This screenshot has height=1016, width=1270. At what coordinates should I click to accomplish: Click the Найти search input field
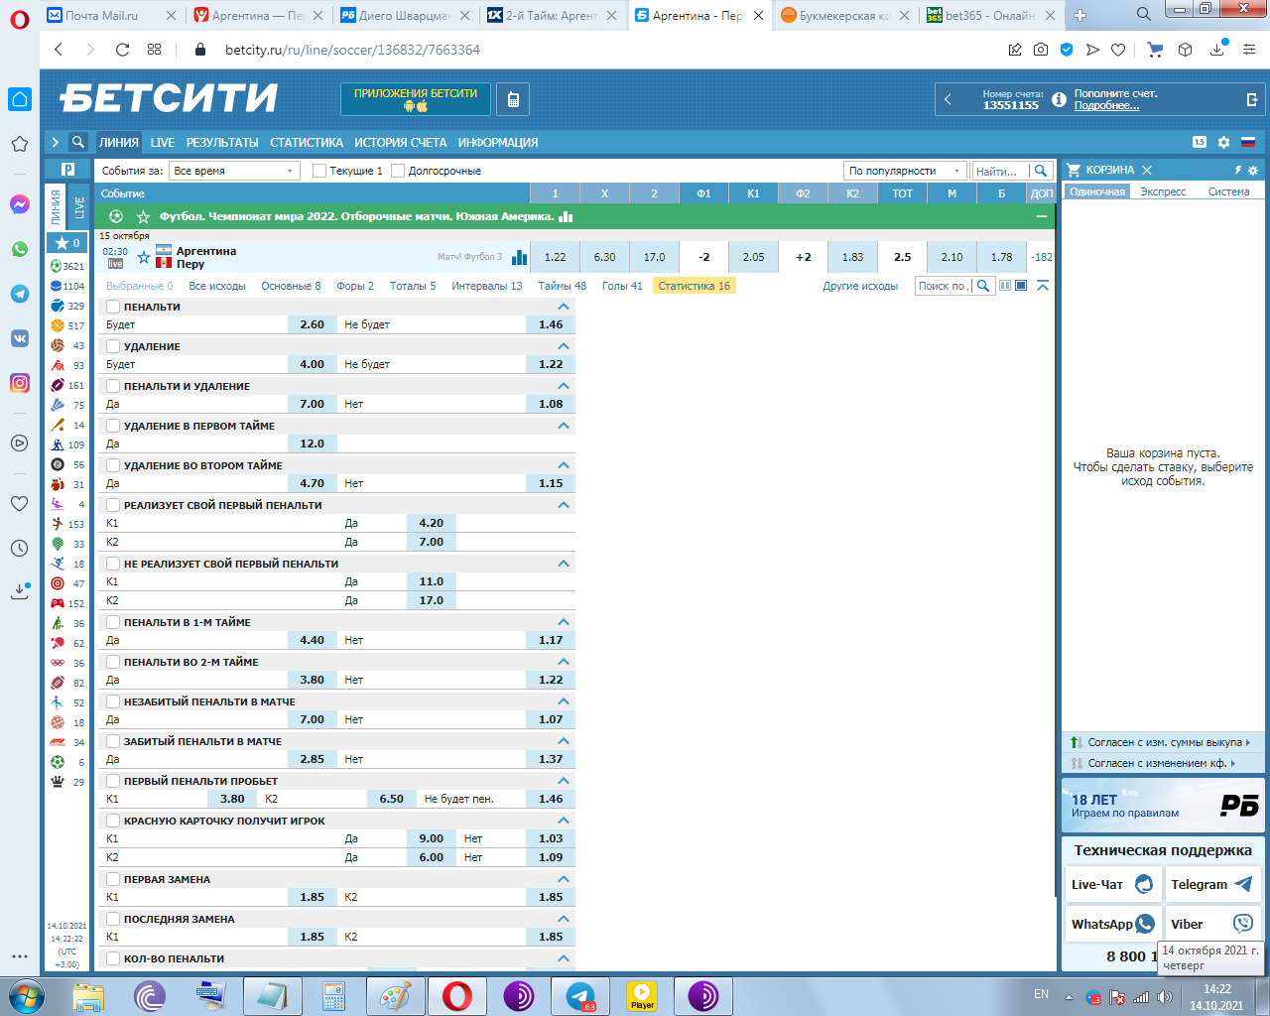999,171
